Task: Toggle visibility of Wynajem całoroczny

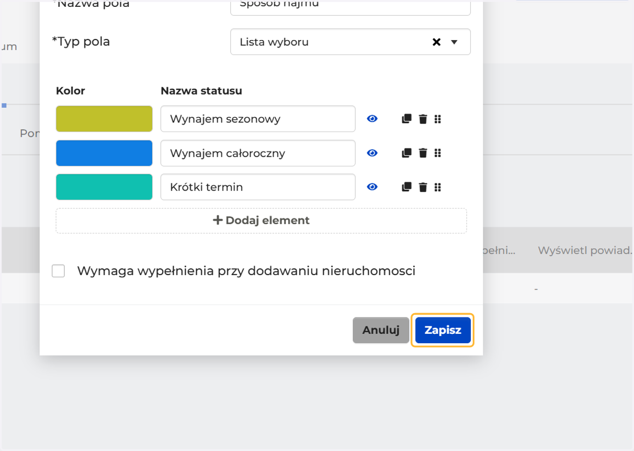Action: [372, 153]
